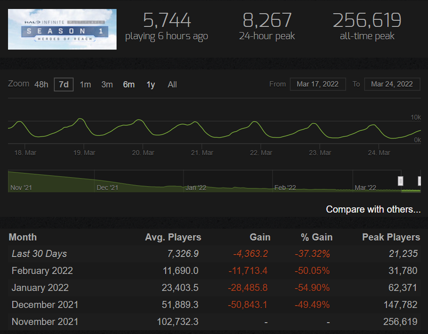The image size is (428, 334).
Task: Select the All zoom range
Action: 172,85
